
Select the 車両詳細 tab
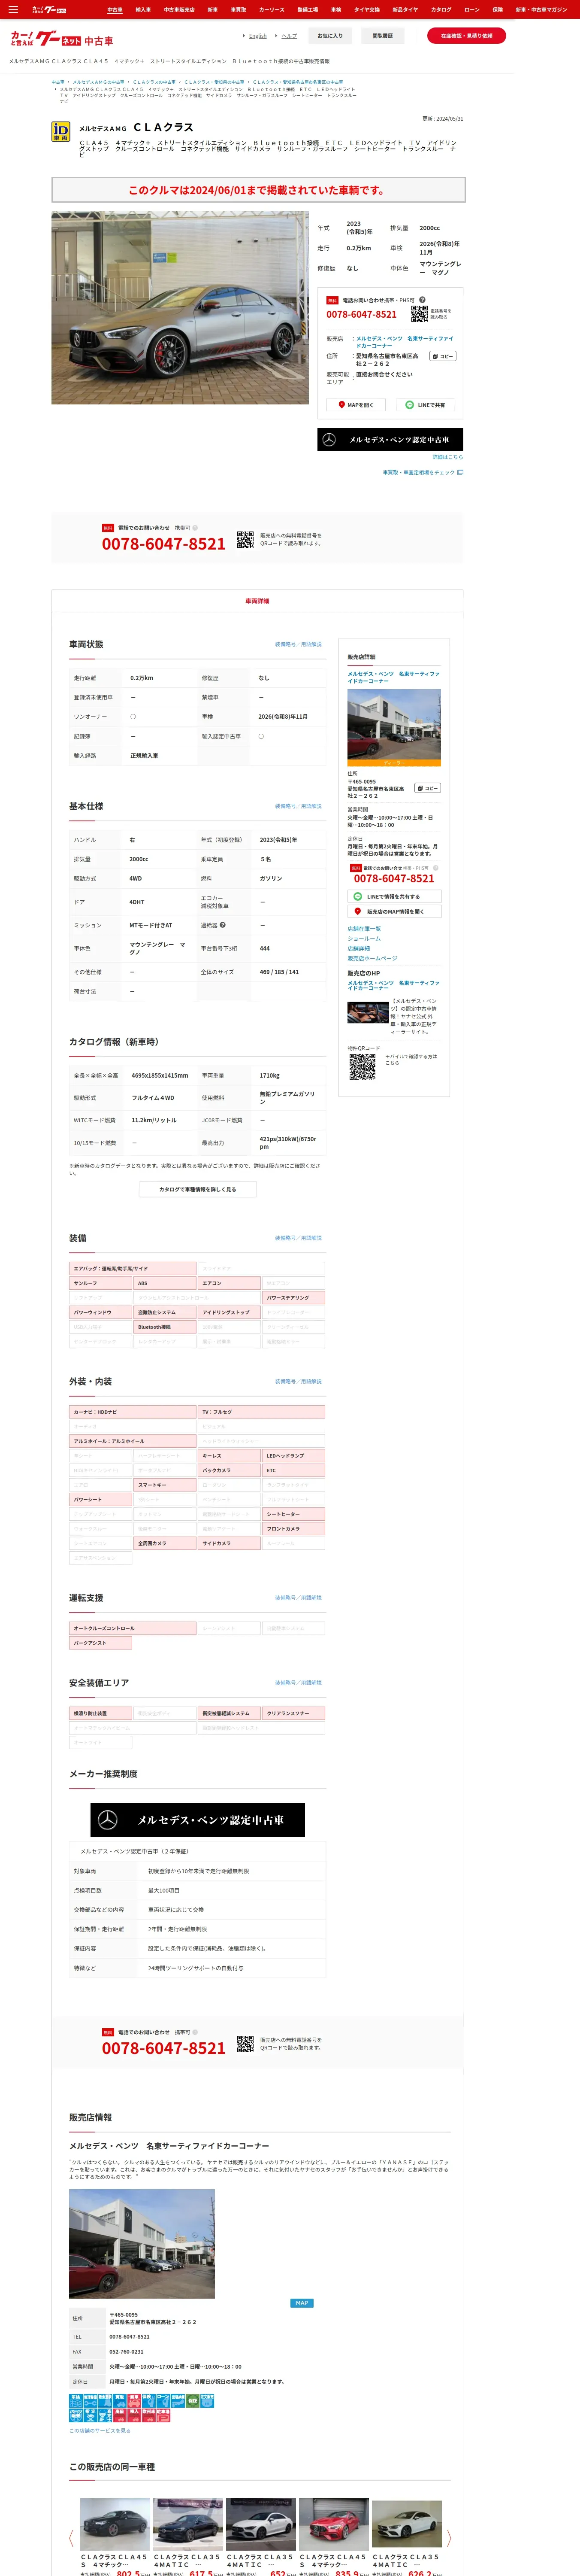pos(257,601)
